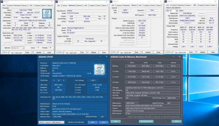Close AIDA64 Cache & Memory Benchmark with X
The image size is (219, 126).
click(x=180, y=56)
